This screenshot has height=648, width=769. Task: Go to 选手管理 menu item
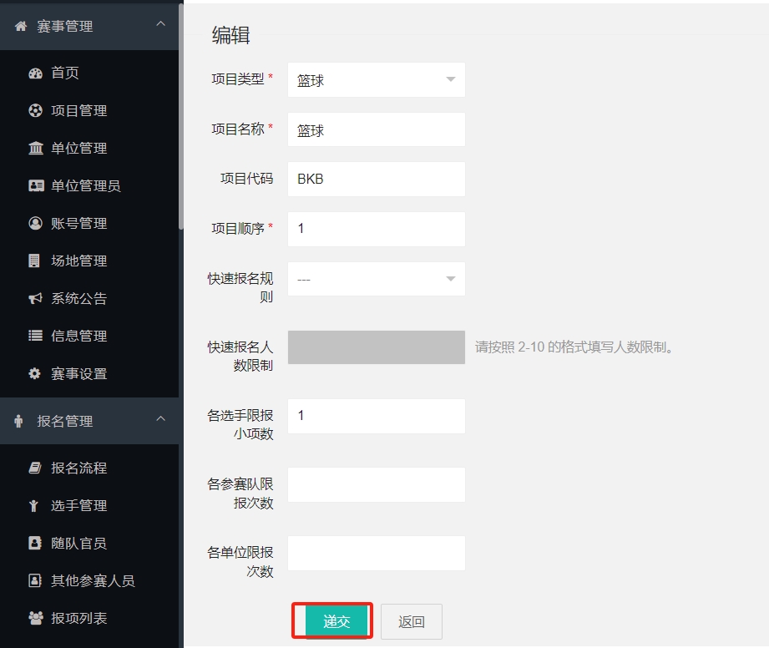click(x=78, y=506)
